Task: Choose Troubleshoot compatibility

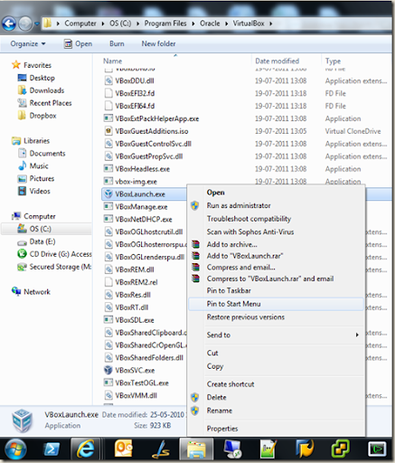Action: tap(249, 219)
